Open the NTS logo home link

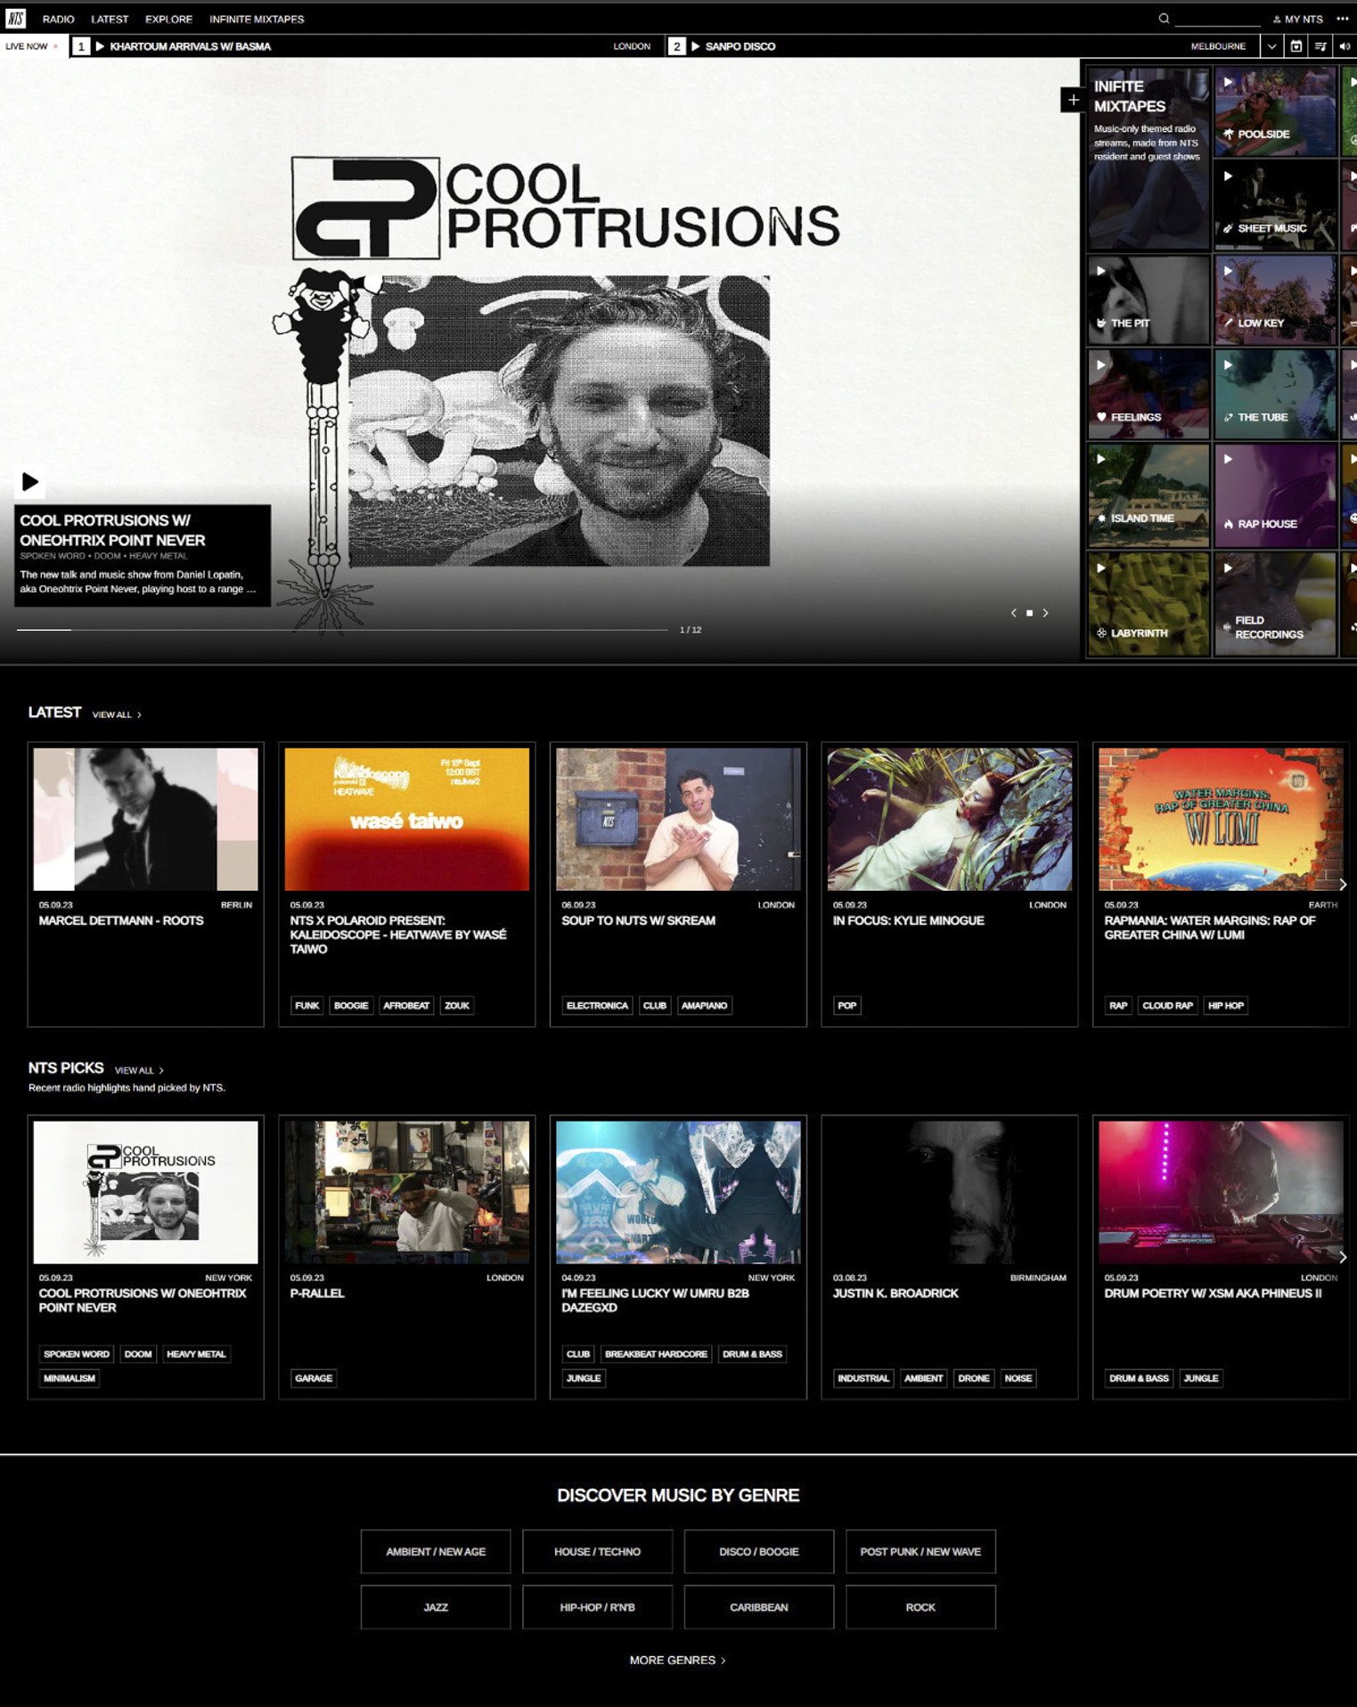click(x=16, y=18)
